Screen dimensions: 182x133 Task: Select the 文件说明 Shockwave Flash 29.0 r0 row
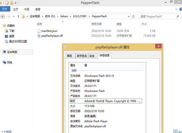point(106,76)
